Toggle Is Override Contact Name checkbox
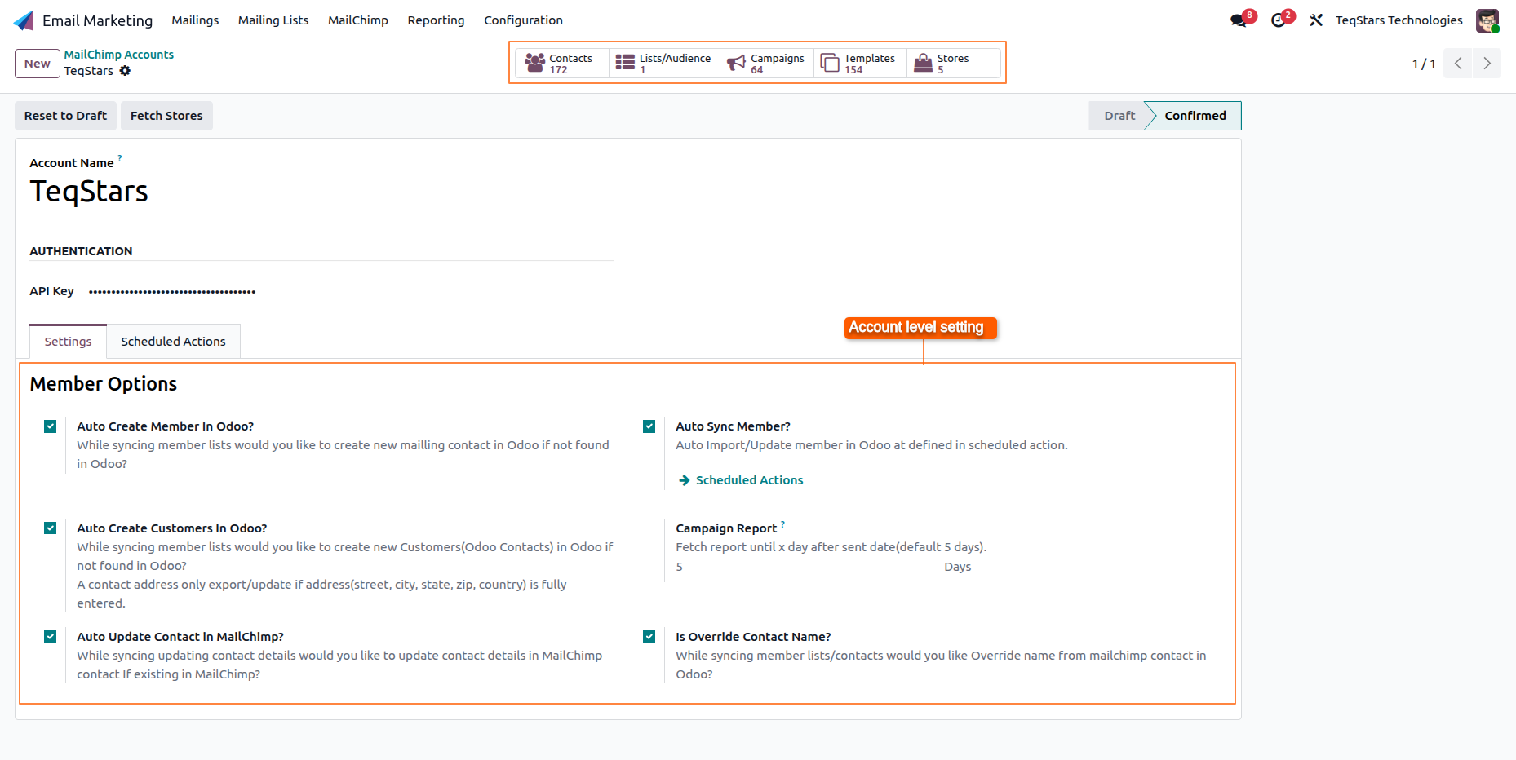 [x=649, y=637]
